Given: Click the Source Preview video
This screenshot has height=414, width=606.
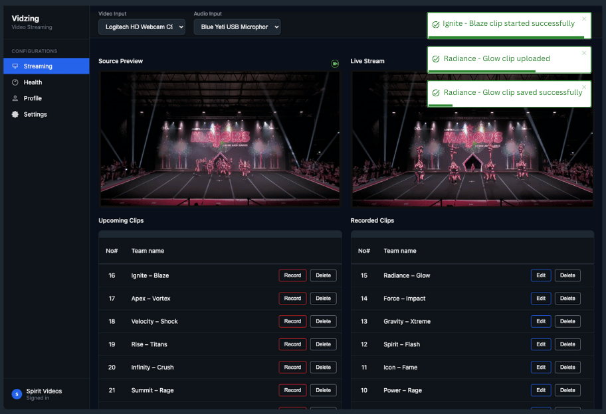Looking at the screenshot, I should (220, 139).
